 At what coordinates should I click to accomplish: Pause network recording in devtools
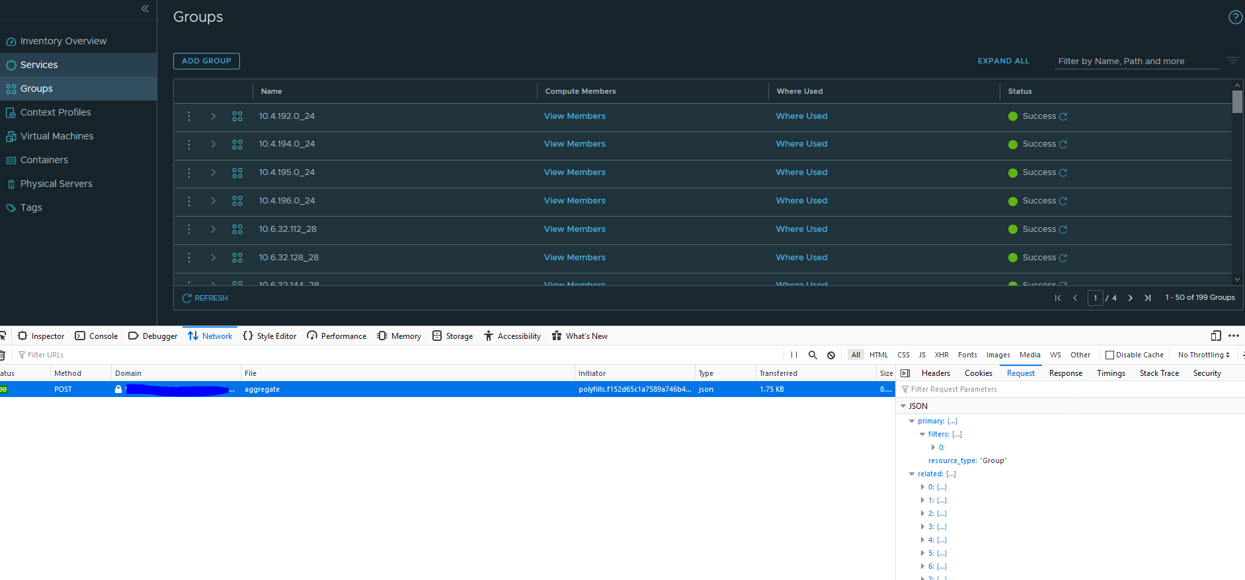pyautogui.click(x=794, y=355)
